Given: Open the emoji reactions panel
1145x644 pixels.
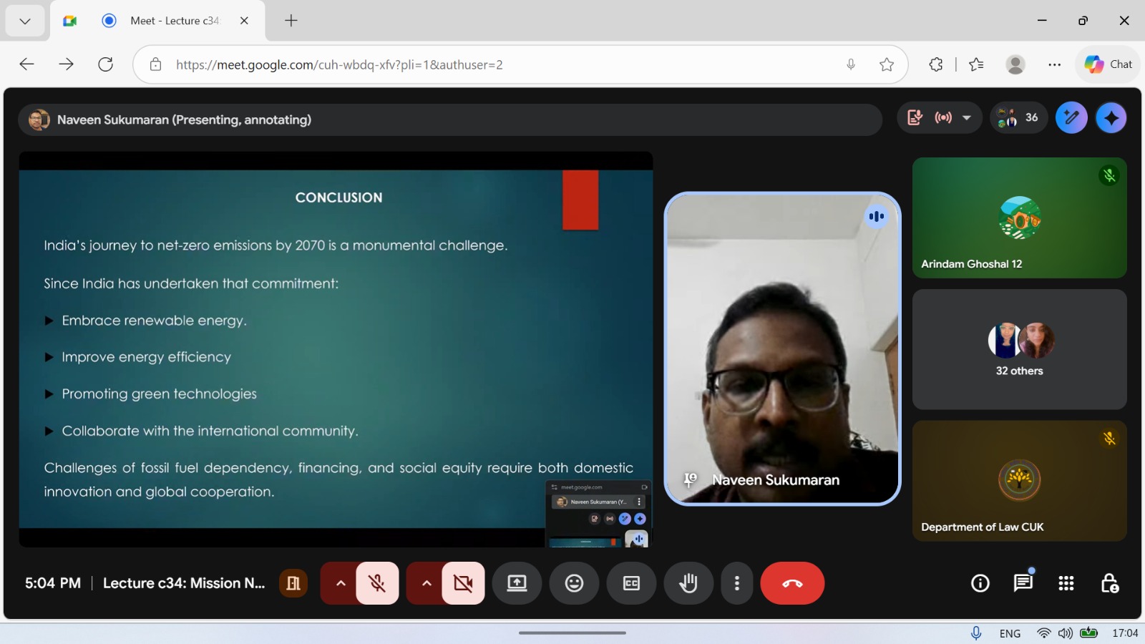Looking at the screenshot, I should pos(574,583).
